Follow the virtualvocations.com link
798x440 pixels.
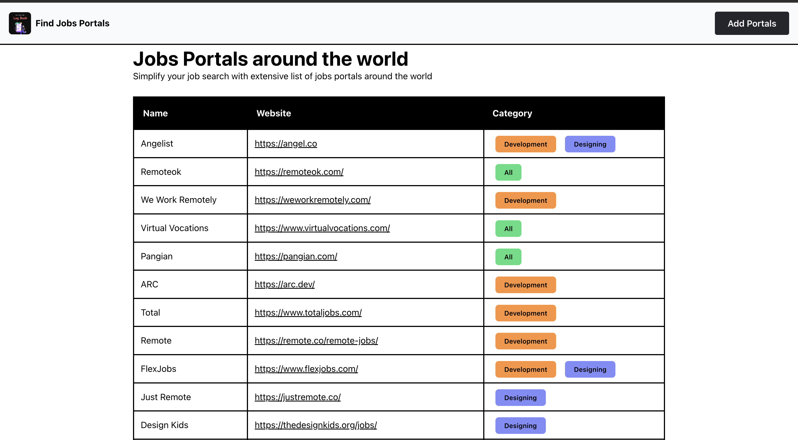point(322,228)
